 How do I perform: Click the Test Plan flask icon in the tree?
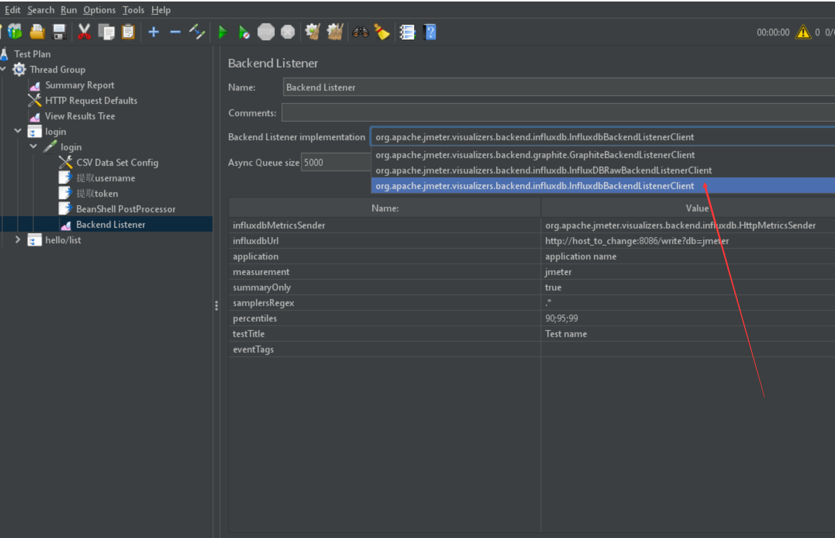[4, 54]
